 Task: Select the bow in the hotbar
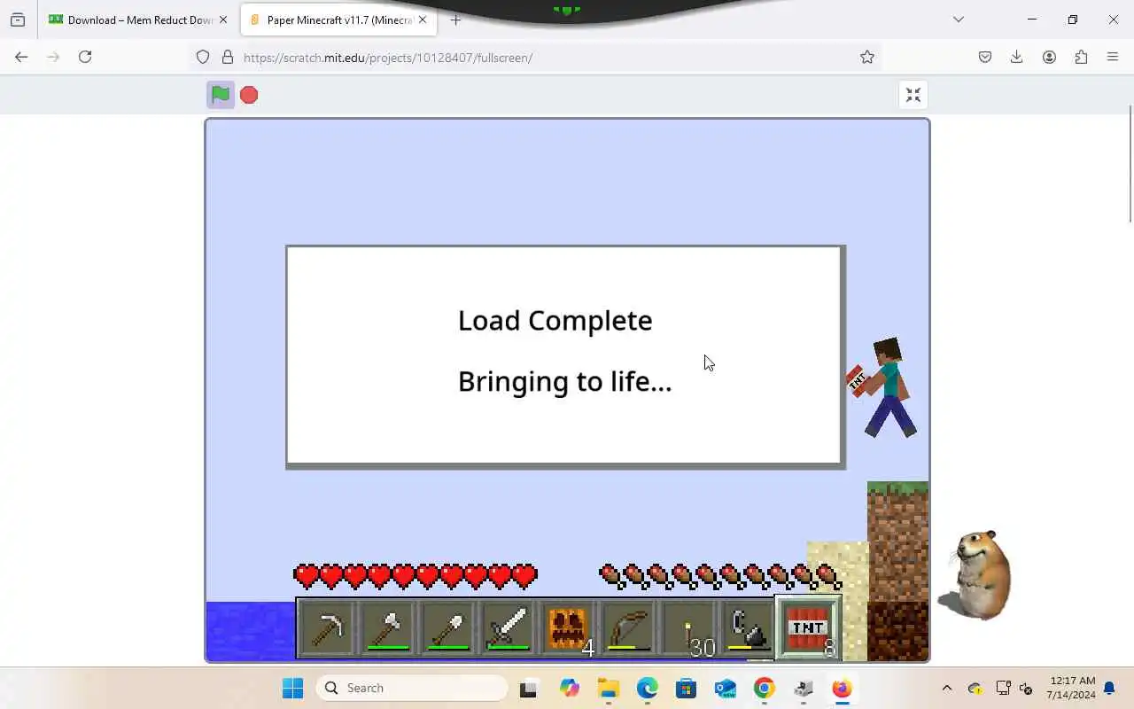point(628,628)
